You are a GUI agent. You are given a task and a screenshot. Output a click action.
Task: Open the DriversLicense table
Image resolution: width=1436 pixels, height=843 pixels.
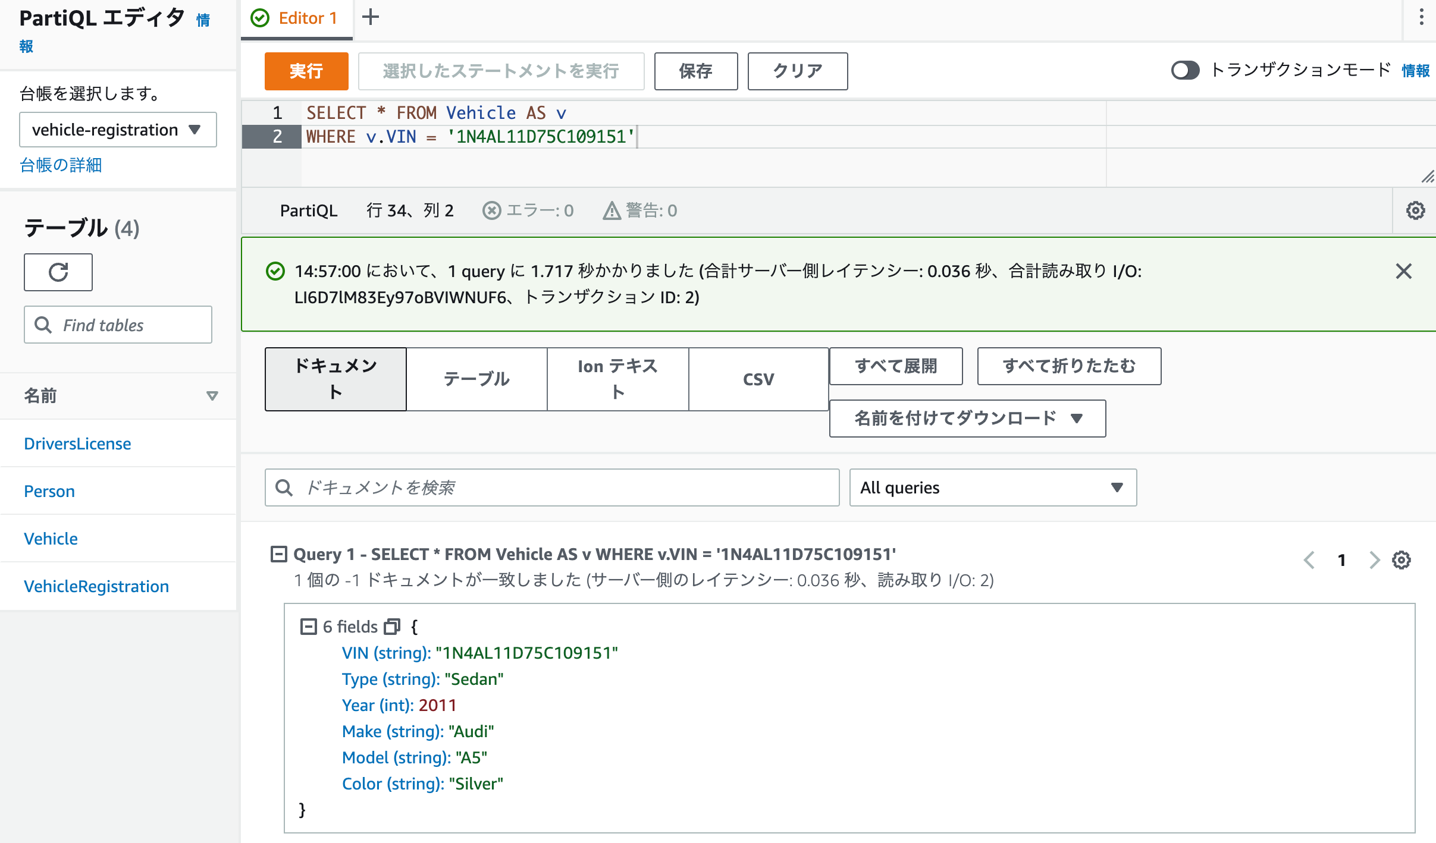pyautogui.click(x=77, y=443)
